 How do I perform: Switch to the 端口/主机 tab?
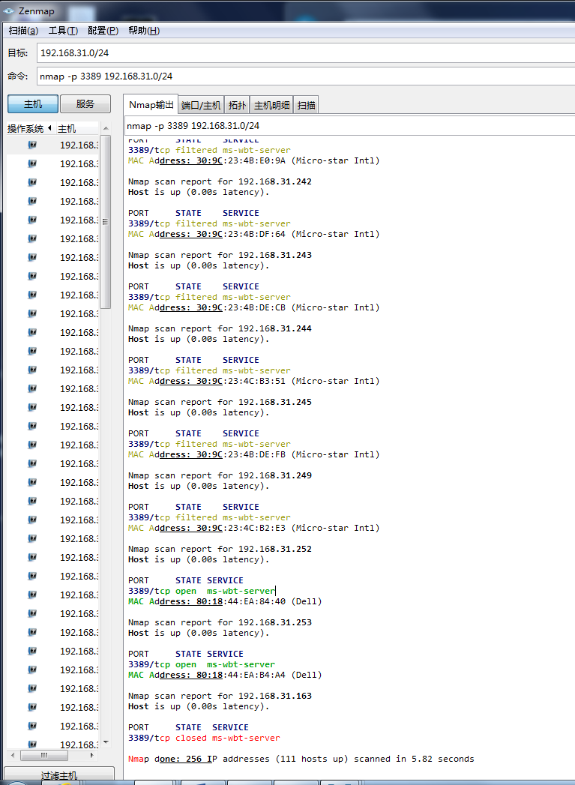[x=201, y=105]
